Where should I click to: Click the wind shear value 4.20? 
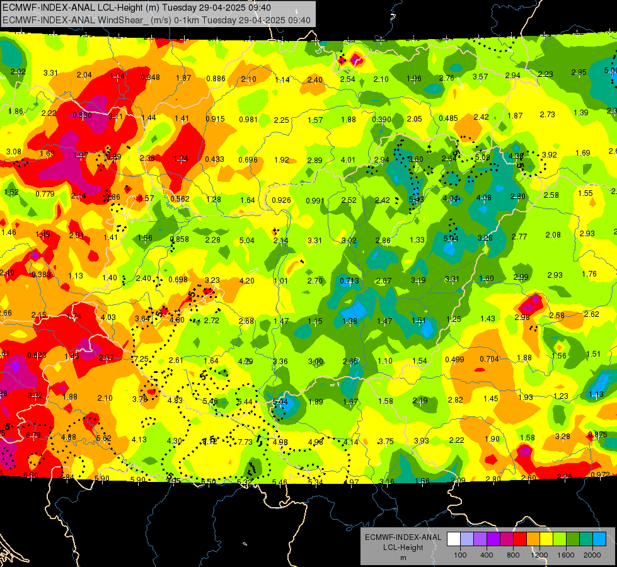coord(246,281)
